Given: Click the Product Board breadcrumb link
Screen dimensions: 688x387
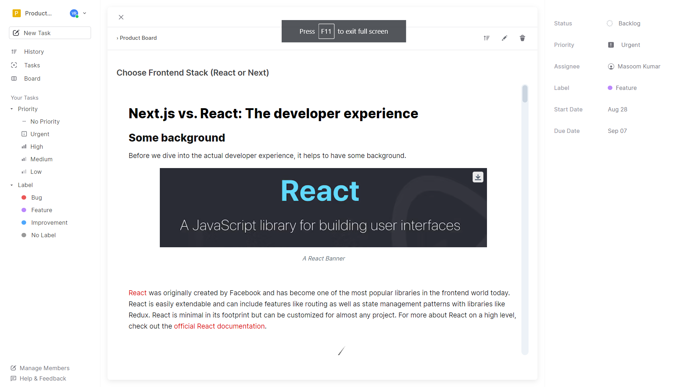Looking at the screenshot, I should (138, 38).
